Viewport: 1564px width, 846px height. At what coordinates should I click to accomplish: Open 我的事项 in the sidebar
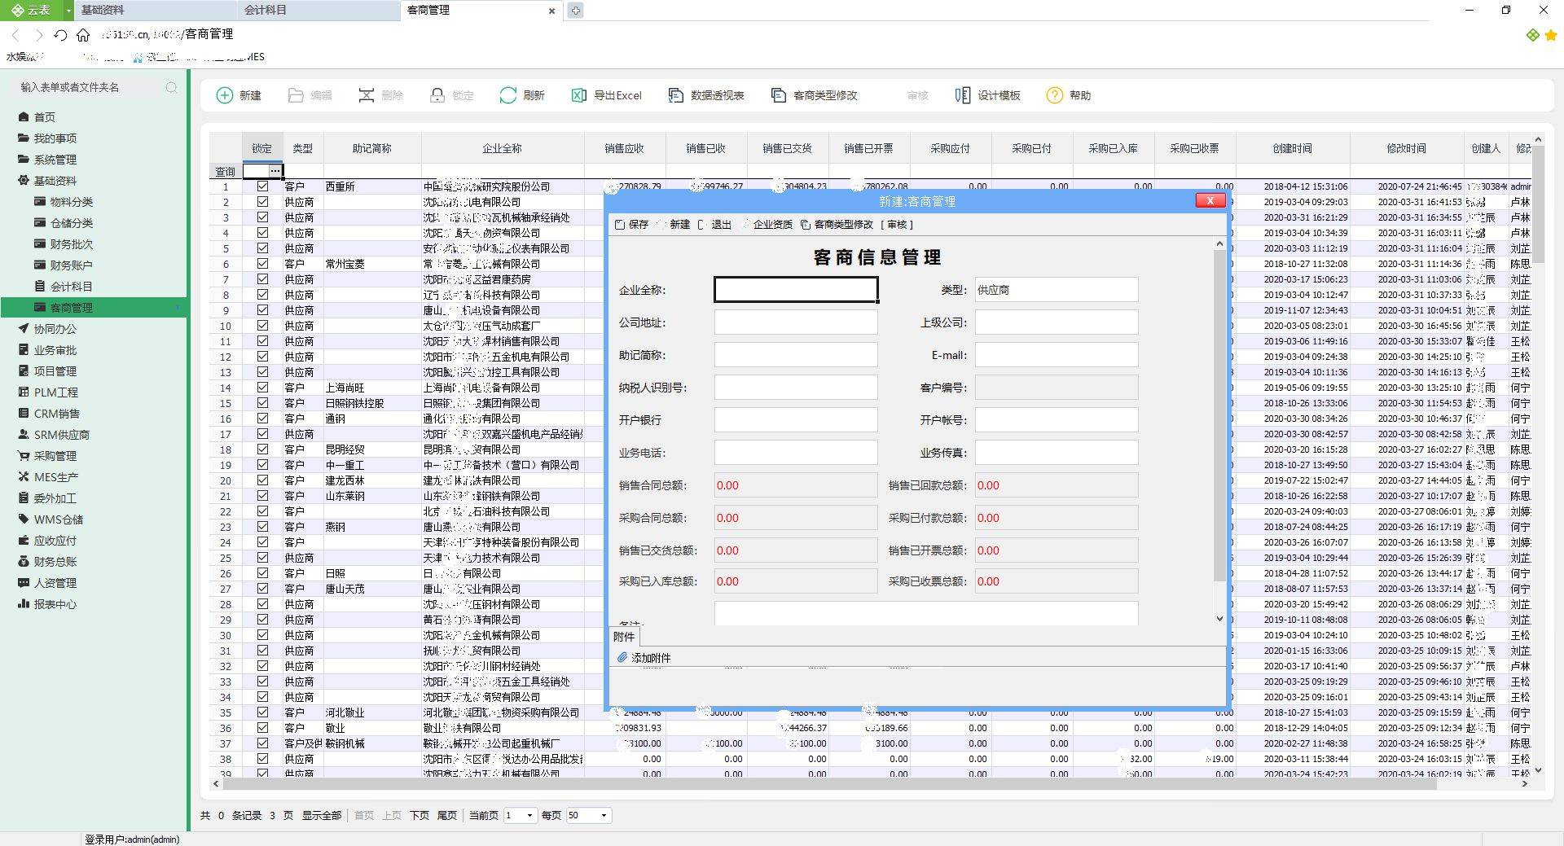pos(55,138)
